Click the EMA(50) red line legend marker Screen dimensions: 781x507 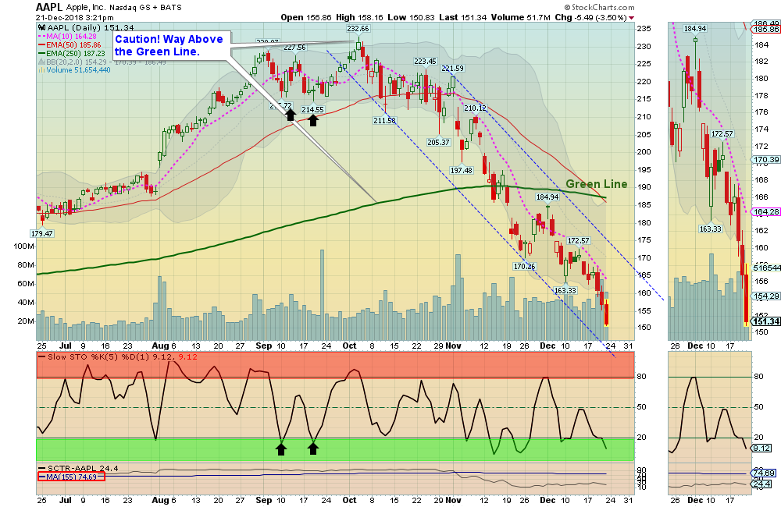pyautogui.click(x=40, y=44)
